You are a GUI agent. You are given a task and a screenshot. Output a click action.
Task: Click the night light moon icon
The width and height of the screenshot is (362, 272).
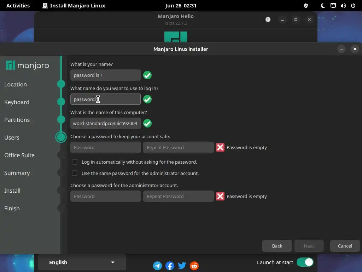click(x=323, y=6)
